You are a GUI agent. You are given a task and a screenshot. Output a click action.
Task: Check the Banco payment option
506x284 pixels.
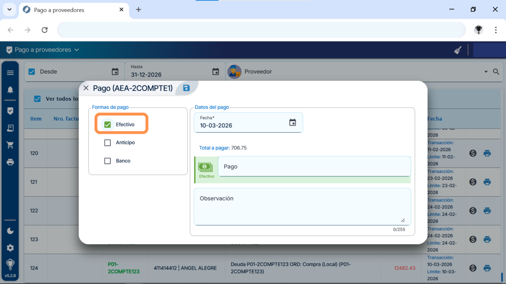(x=108, y=161)
